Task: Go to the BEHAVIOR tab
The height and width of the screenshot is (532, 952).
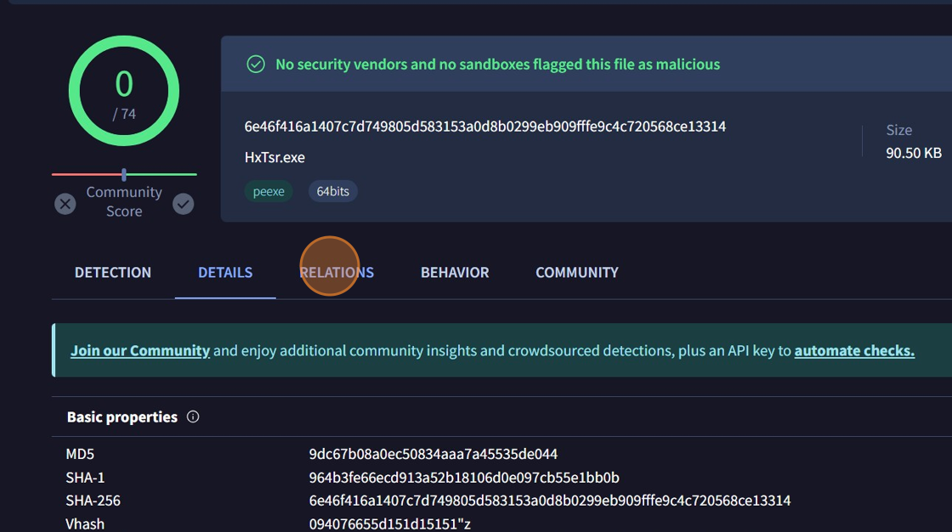Action: [455, 273]
